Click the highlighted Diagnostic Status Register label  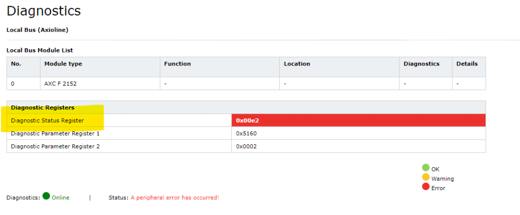point(55,120)
